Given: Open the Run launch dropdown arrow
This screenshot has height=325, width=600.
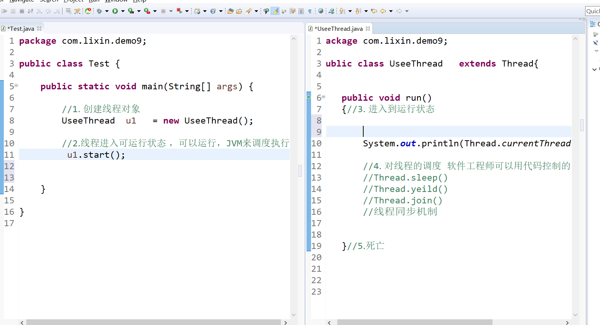Looking at the screenshot, I should [123, 11].
